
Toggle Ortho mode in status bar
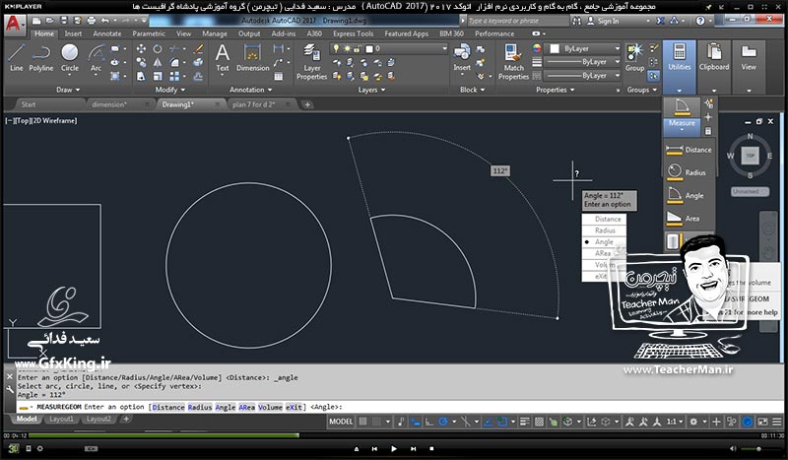(x=428, y=422)
